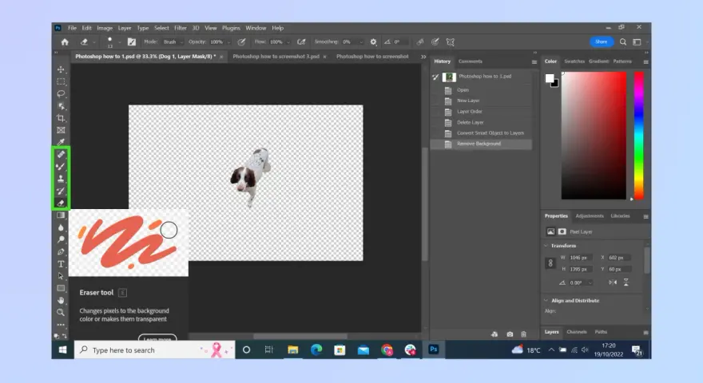
Task: Select the Spot Healing Brush tool
Action: [x=61, y=155]
